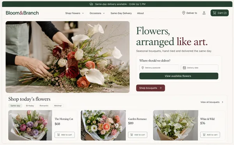Click the $76 price
234x145 pixels.
(203, 123)
